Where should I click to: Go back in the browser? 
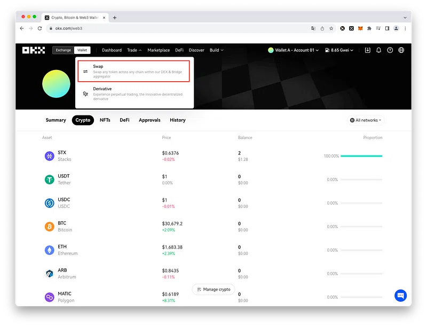(x=22, y=28)
